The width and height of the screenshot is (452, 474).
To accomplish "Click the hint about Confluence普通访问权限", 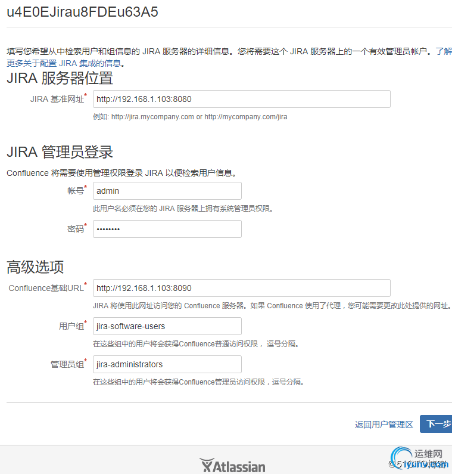I will (x=196, y=343).
